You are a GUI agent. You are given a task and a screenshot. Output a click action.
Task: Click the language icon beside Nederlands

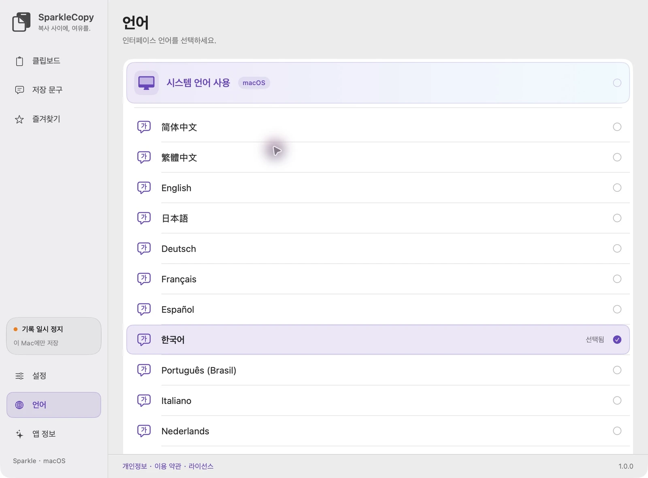[x=144, y=431]
